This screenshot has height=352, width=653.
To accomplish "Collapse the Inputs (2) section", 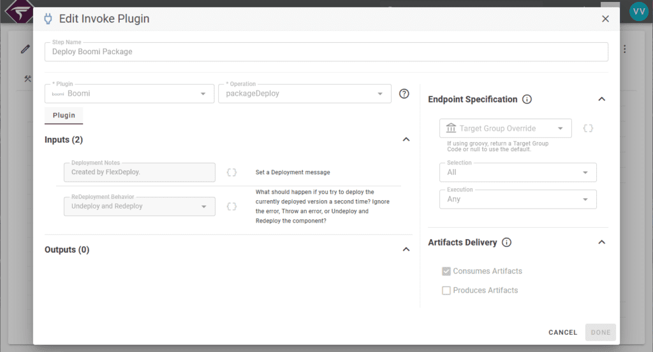I will pos(406,140).
